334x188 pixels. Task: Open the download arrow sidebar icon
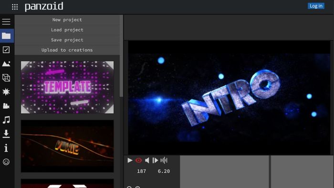click(6, 134)
